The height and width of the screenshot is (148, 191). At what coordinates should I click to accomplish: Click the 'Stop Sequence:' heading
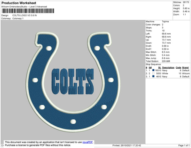pos(153,64)
